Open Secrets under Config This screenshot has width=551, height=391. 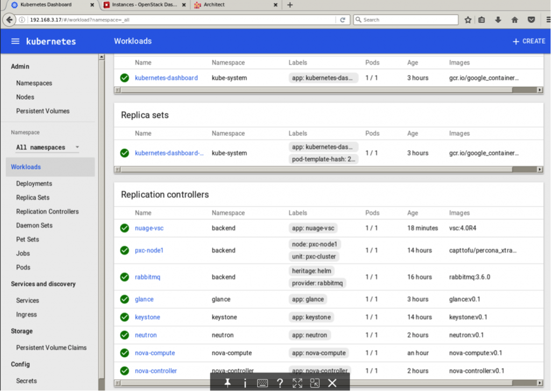26,381
